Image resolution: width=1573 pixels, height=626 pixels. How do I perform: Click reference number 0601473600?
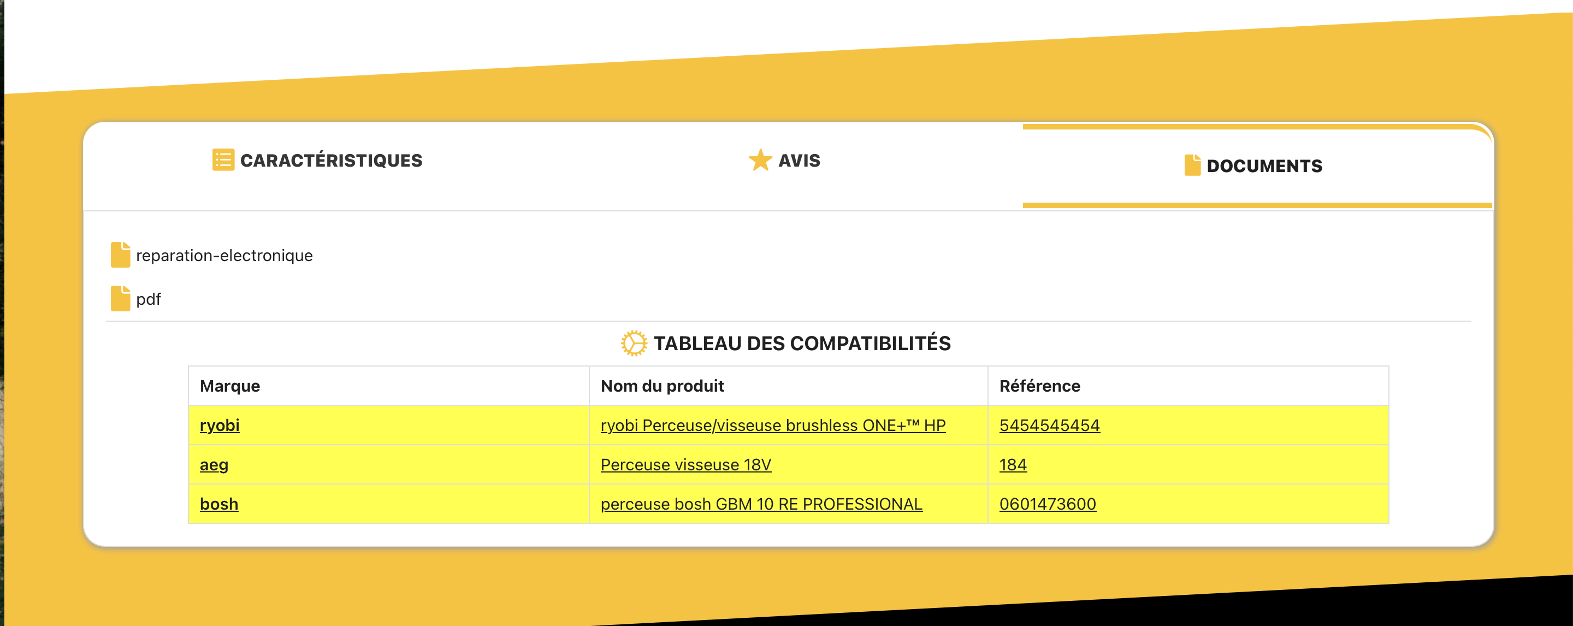[x=1047, y=504]
